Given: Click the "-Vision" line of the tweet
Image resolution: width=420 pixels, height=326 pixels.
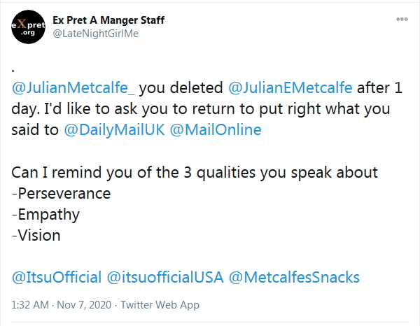Looking at the screenshot, I should pyautogui.click(x=36, y=235).
